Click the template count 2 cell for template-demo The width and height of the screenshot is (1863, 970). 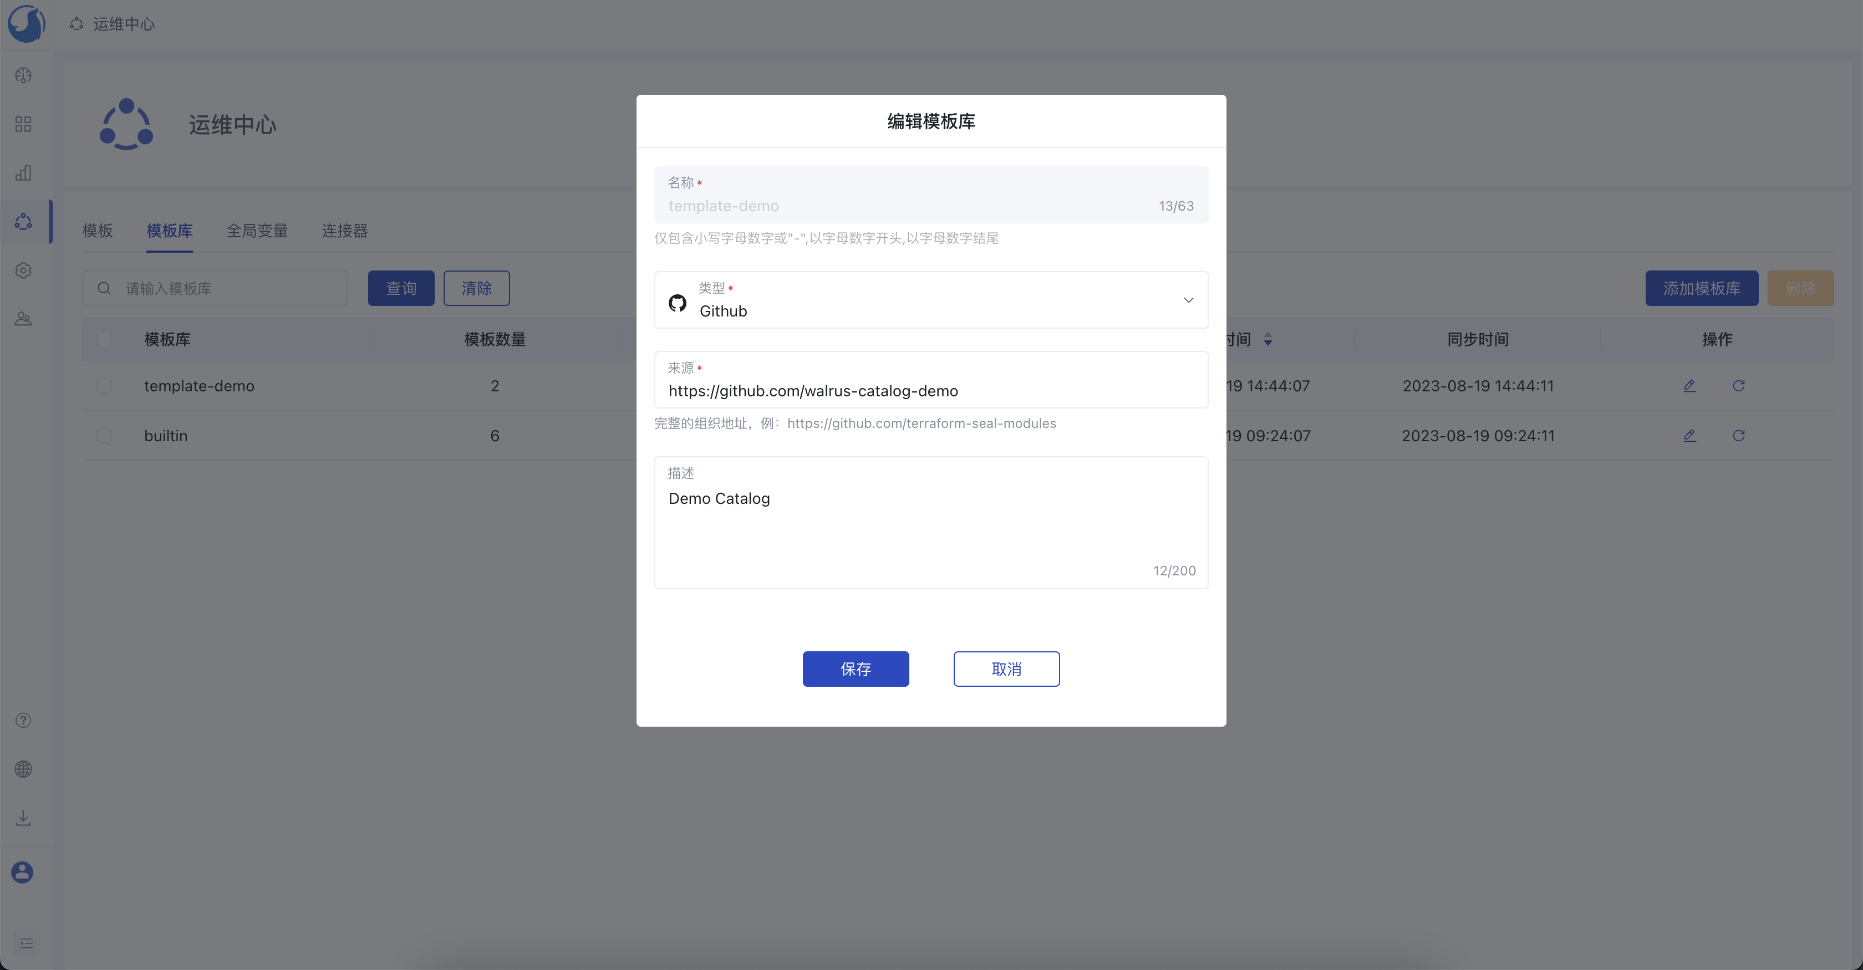tap(495, 386)
